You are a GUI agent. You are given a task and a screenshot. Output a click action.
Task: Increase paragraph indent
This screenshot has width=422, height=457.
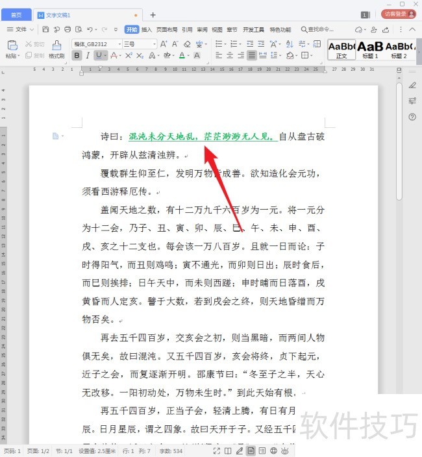[x=261, y=44]
